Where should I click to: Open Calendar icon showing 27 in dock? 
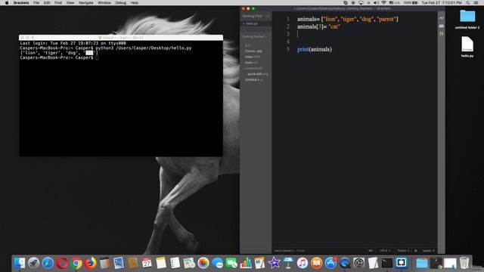[x=147, y=263]
